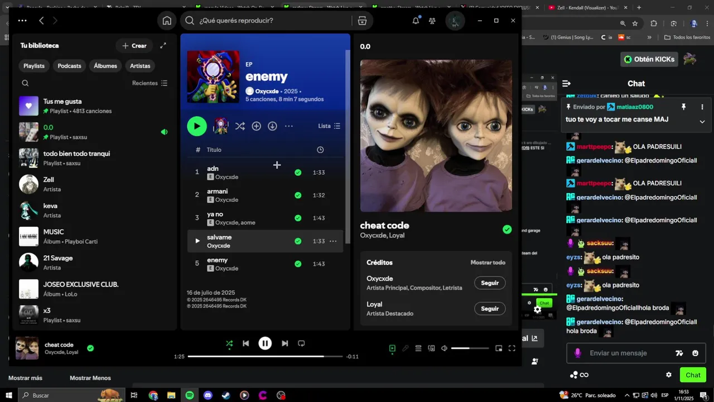Open more options dots for the enemy EP

(x=288, y=126)
